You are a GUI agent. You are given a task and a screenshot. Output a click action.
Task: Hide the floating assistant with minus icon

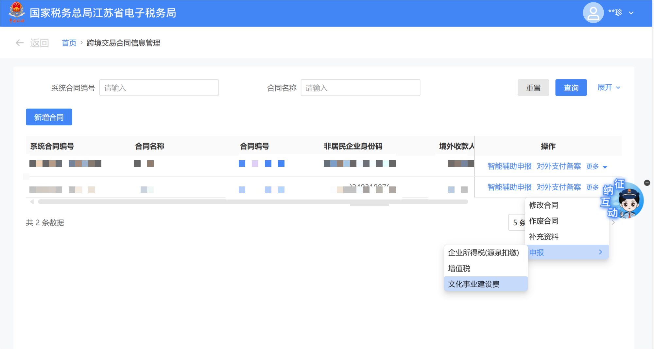[647, 183]
